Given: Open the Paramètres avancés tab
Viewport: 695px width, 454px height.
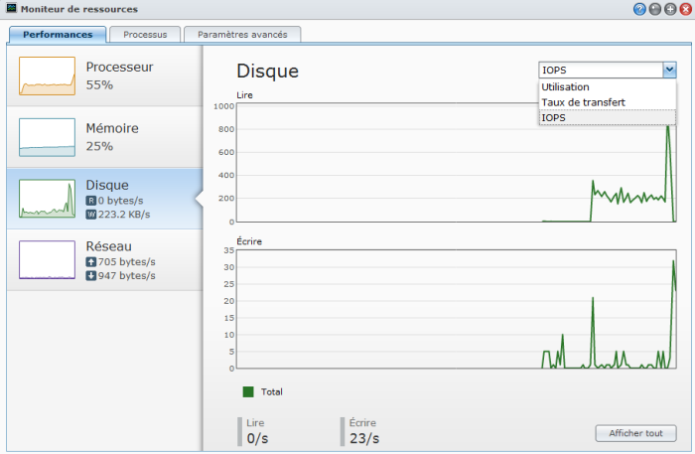Looking at the screenshot, I should tap(242, 34).
